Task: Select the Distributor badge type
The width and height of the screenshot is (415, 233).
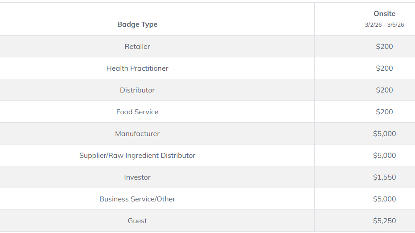Action: [137, 90]
